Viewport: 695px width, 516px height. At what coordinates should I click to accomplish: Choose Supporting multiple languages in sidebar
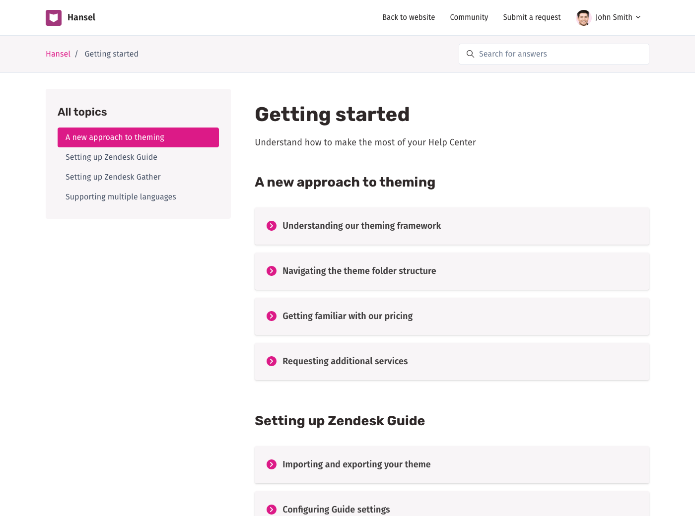click(x=121, y=197)
